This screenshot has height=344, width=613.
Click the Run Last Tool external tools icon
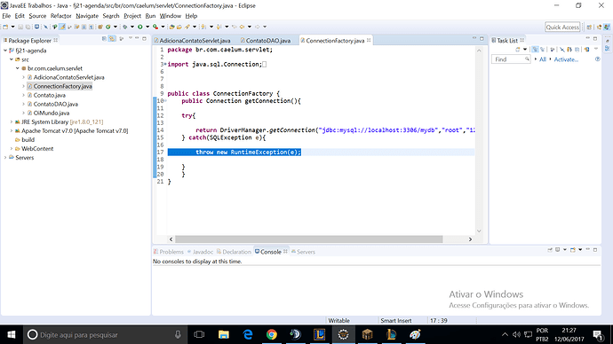155,27
